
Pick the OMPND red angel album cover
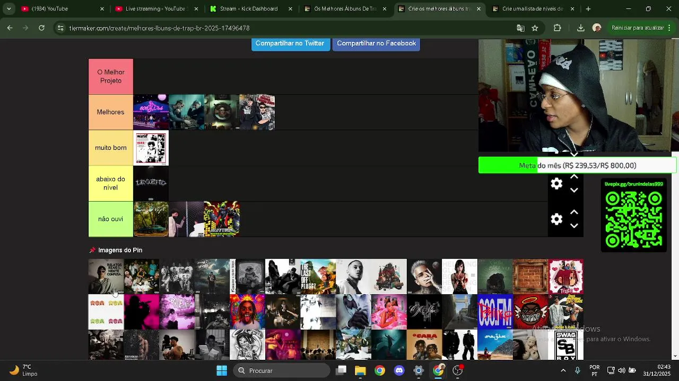click(530, 312)
